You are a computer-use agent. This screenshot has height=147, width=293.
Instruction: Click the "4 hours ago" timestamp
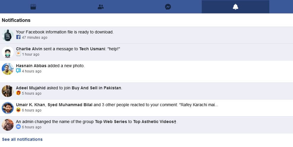click(x=32, y=71)
